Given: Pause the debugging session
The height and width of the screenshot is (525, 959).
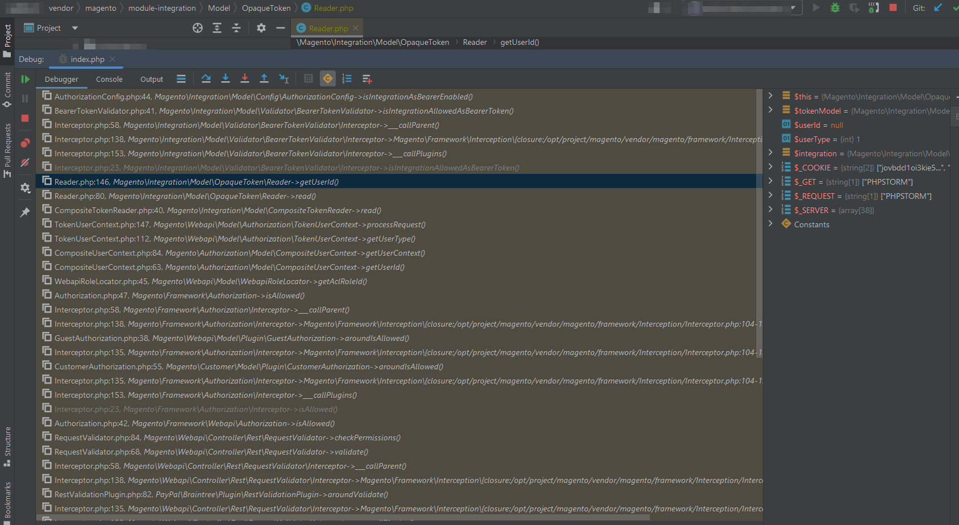Looking at the screenshot, I should point(25,99).
